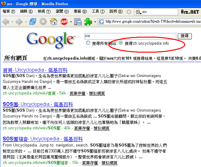Open the 書籤 (B) bookmarks menu
201x167 pixels.
(79, 12)
